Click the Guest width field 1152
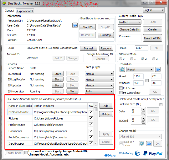Image resolution: width=169 pixels, height=160 pixels. tap(138, 76)
